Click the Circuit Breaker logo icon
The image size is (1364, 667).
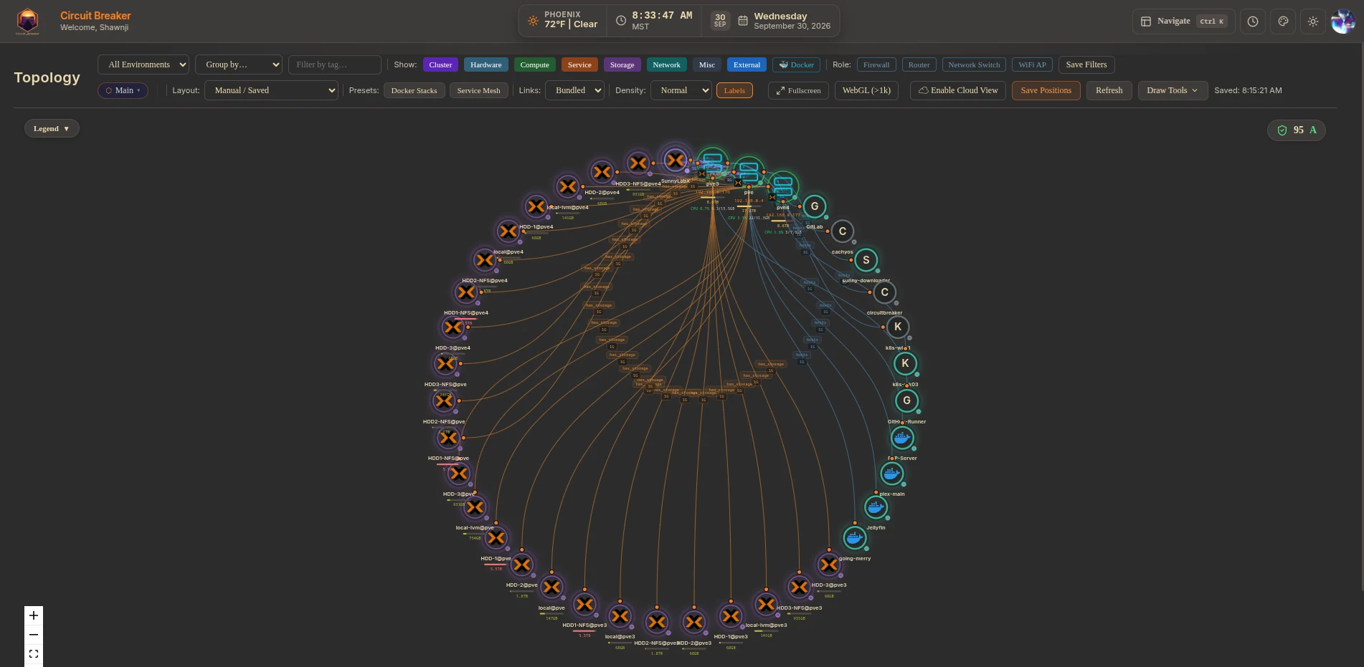point(27,21)
